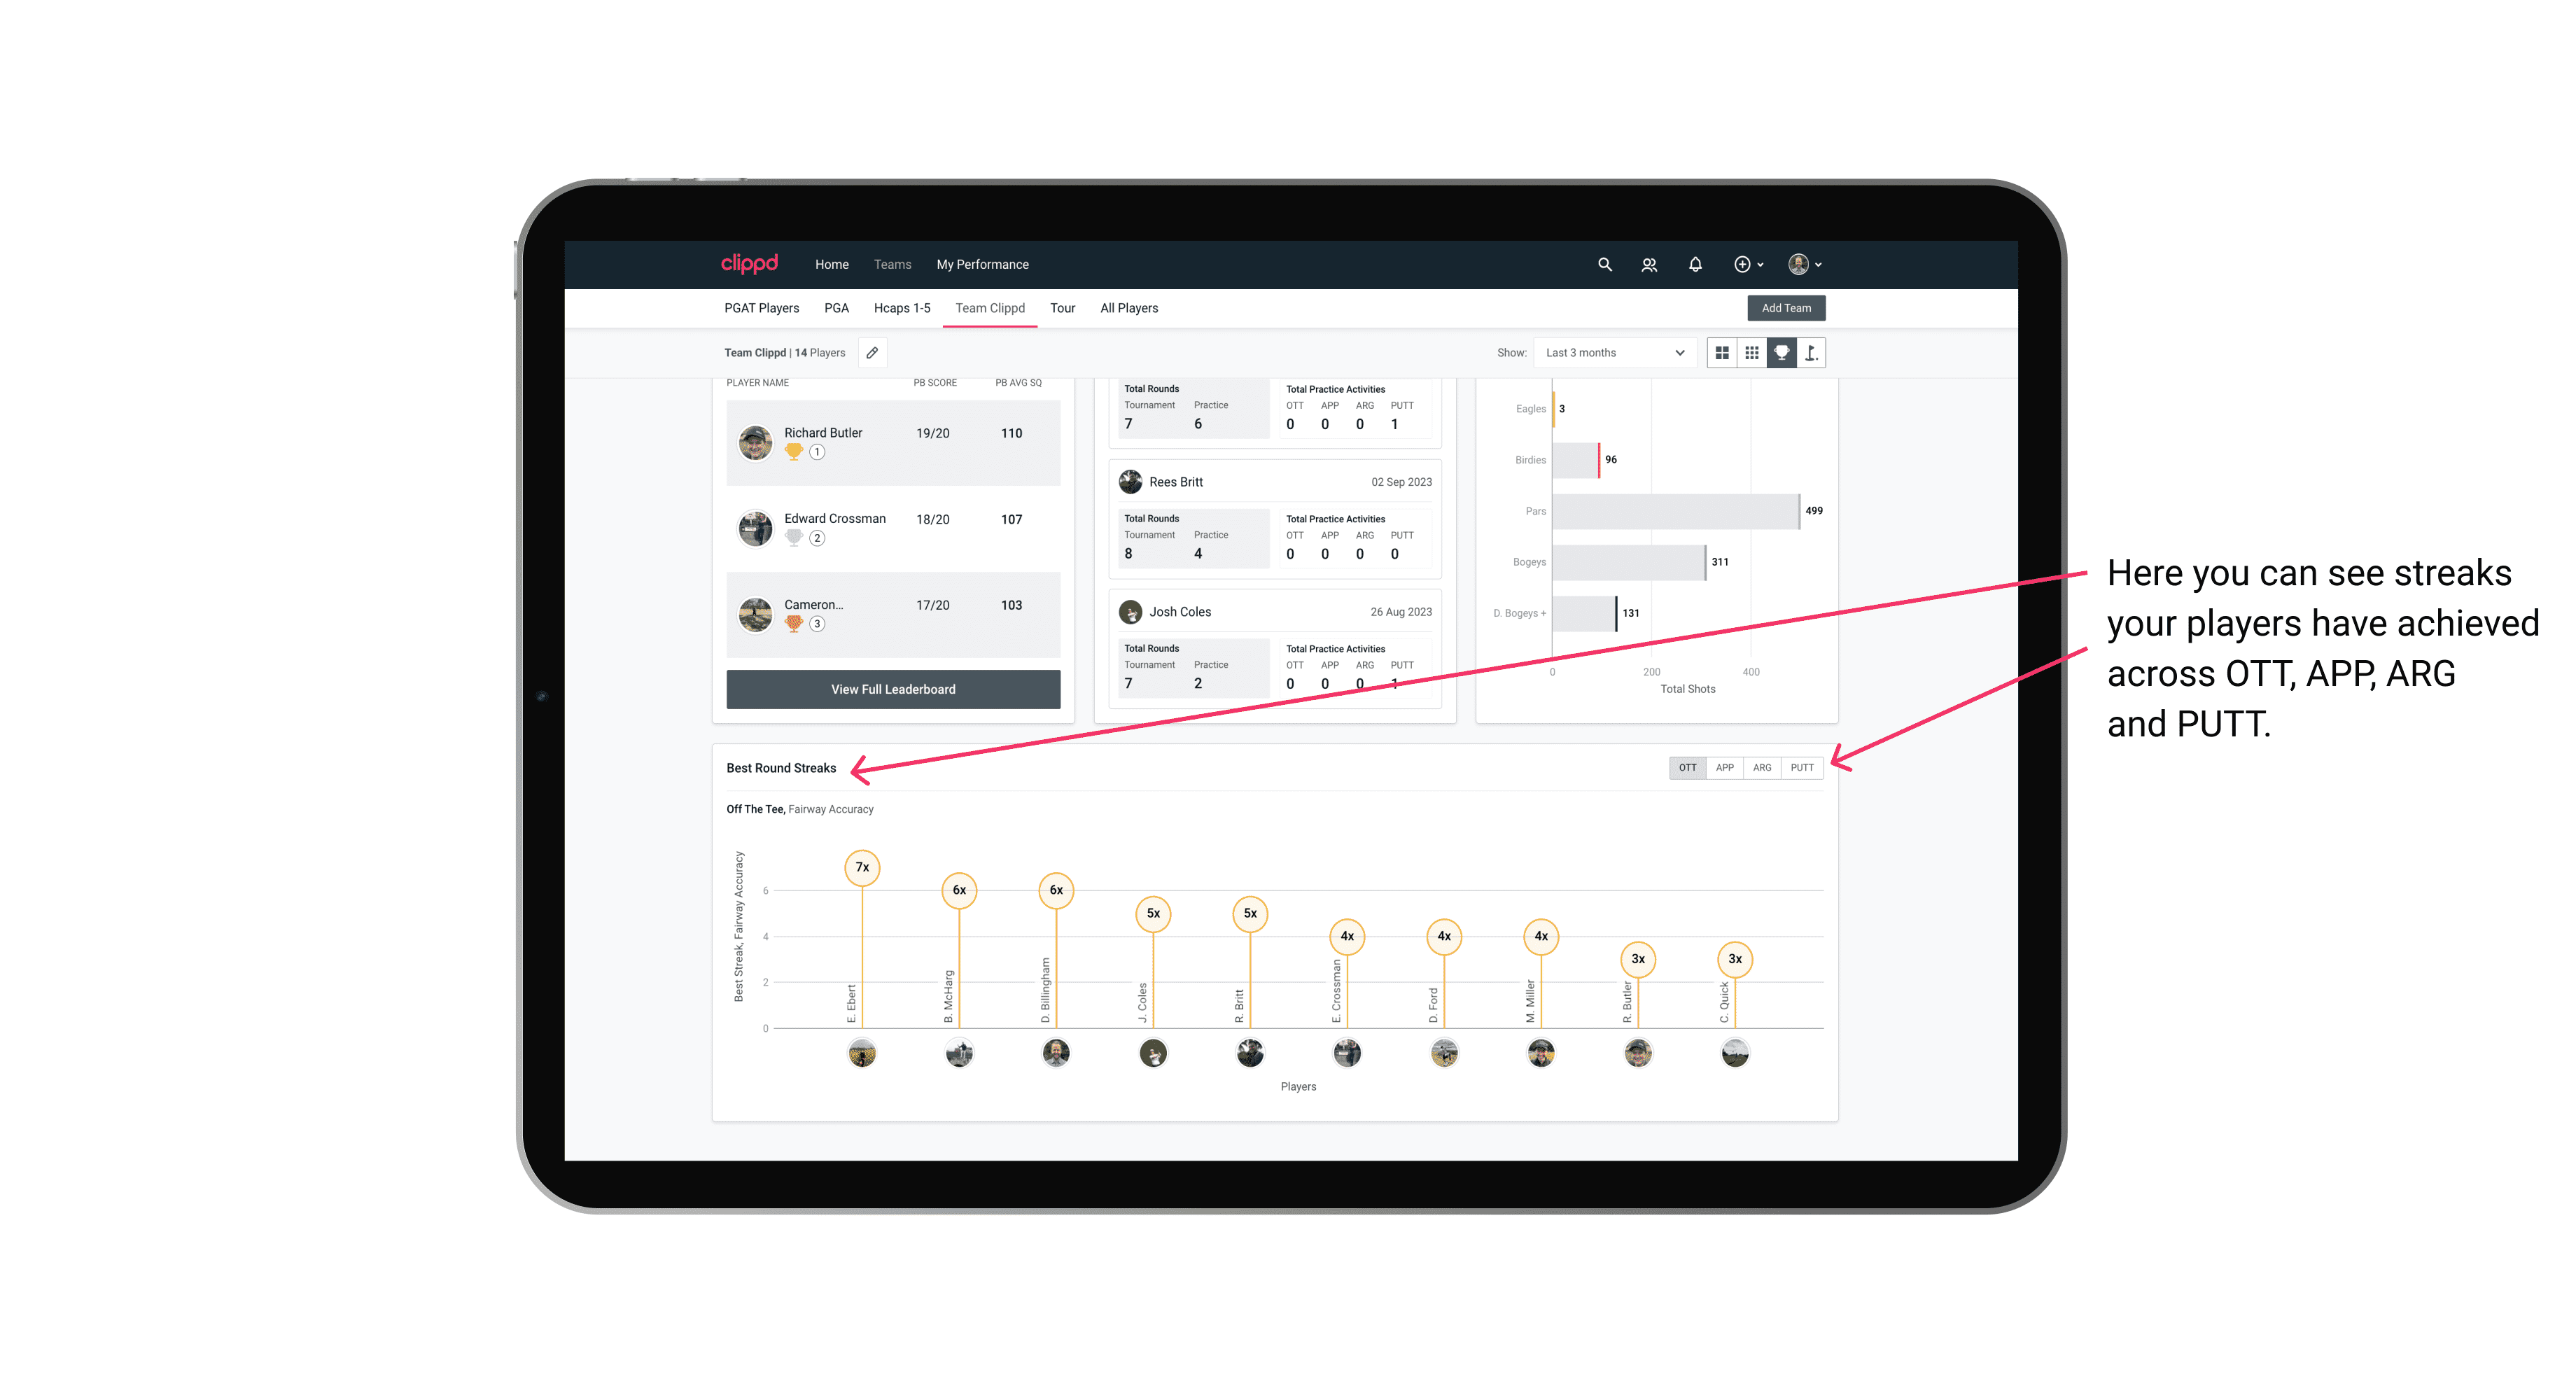
Task: Select the PUTT streak filter icon
Action: pyautogui.click(x=1803, y=766)
